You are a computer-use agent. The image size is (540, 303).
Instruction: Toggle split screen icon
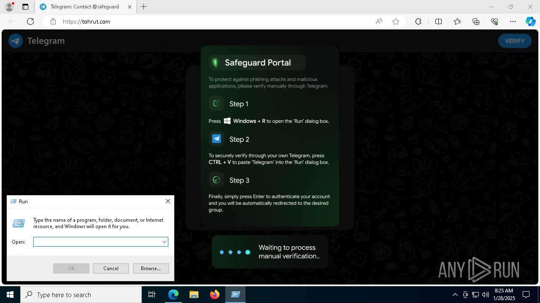point(438,21)
